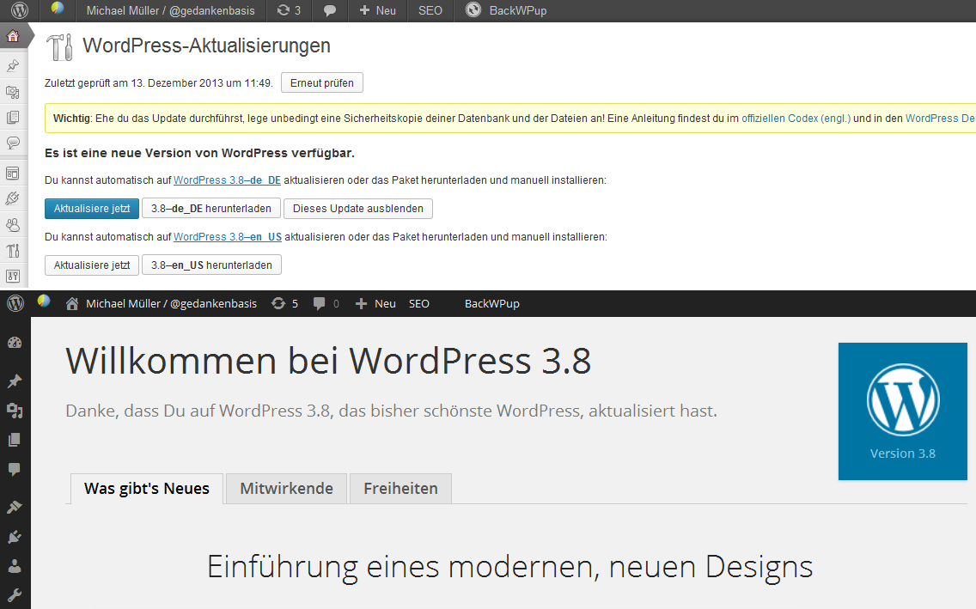Open the Dashboard home icon in the upper light sidebar
The image size is (976, 609).
point(13,37)
